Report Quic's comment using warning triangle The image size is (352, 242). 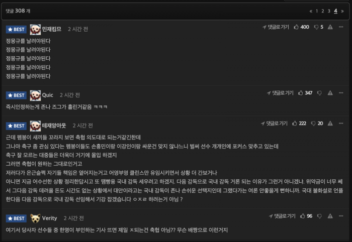coord(330,93)
